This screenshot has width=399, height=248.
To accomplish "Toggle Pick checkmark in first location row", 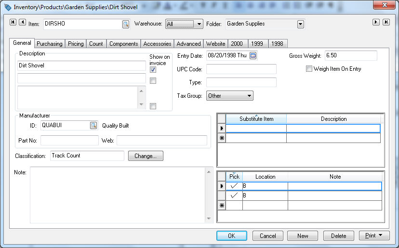I will pos(234,186).
